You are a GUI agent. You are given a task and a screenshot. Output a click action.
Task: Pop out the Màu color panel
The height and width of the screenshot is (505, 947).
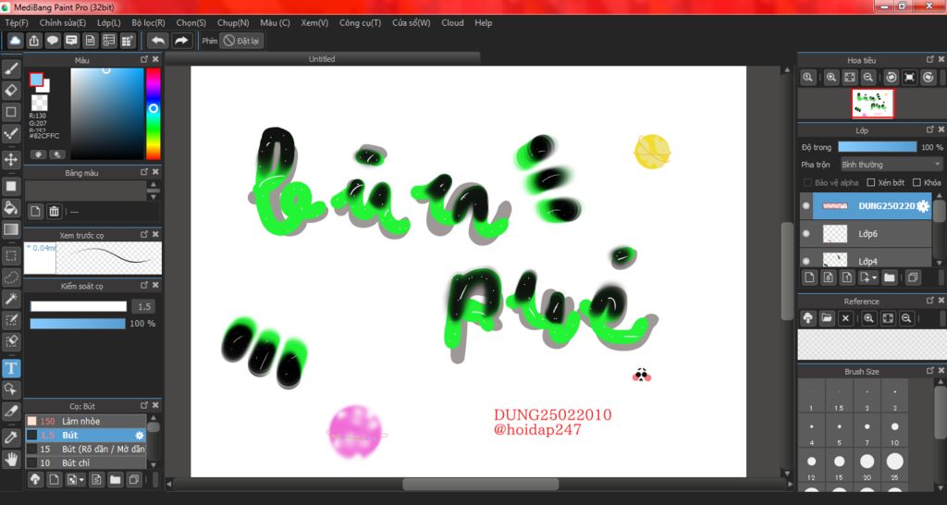click(x=144, y=59)
